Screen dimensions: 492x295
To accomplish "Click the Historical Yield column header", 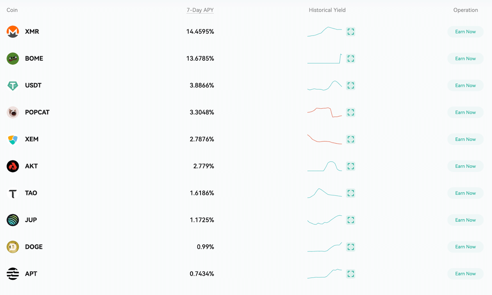I will coord(327,10).
